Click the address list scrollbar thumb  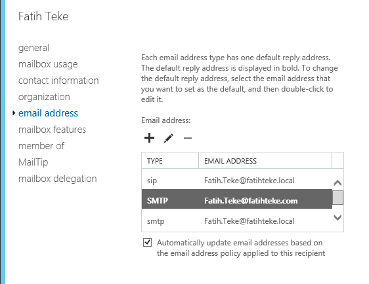pyautogui.click(x=337, y=198)
